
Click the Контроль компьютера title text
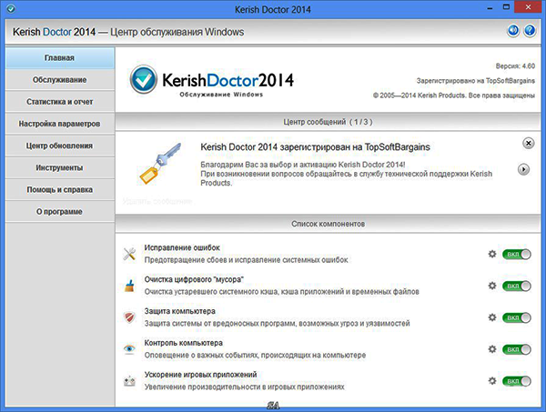[184, 342]
